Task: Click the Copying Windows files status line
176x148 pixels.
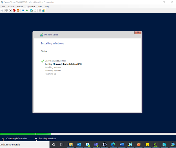Action: (x=55, y=61)
